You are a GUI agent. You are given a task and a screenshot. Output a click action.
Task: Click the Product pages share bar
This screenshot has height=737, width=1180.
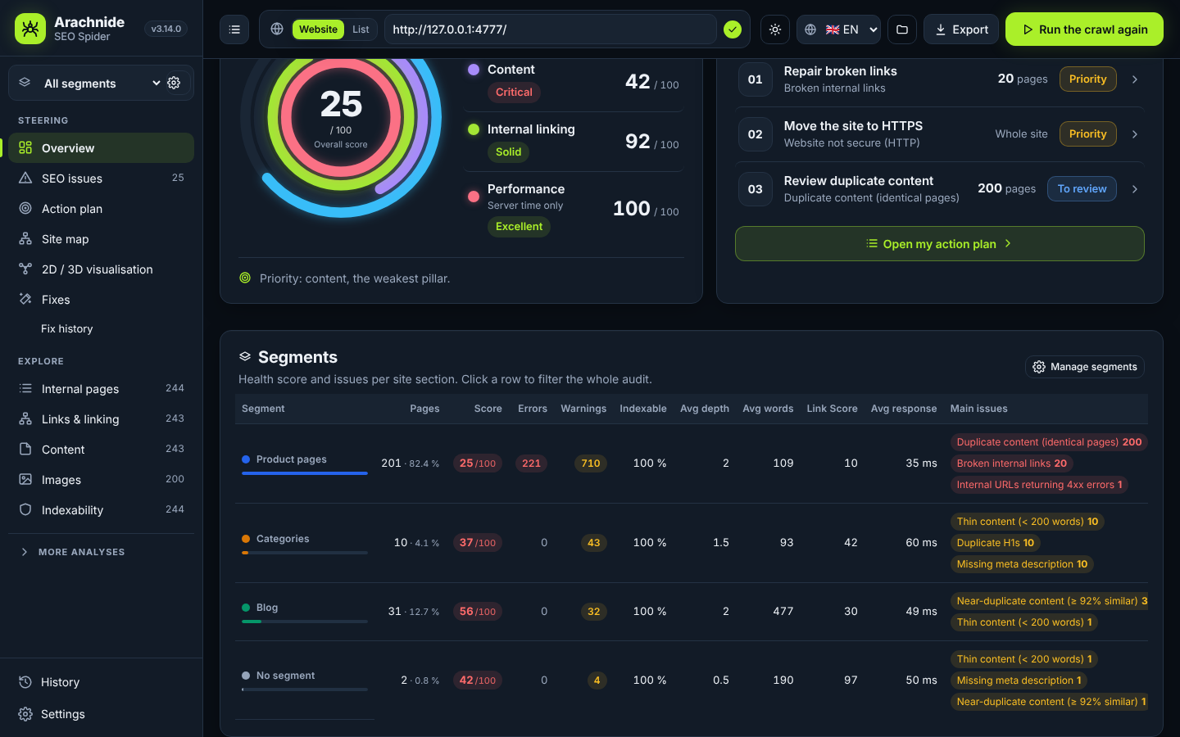[305, 473]
